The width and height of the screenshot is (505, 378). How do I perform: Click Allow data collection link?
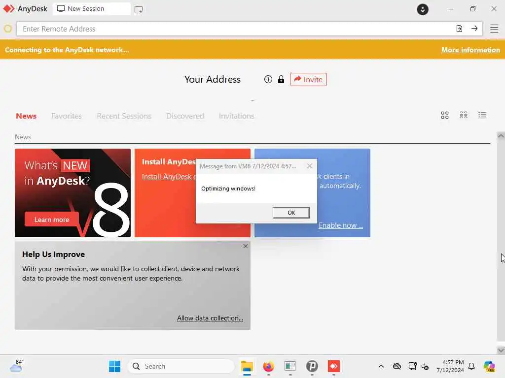click(210, 318)
